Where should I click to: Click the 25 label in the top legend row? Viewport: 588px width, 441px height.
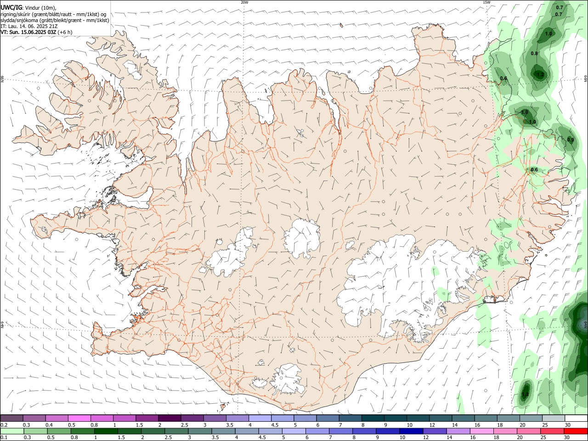pyautogui.click(x=544, y=425)
